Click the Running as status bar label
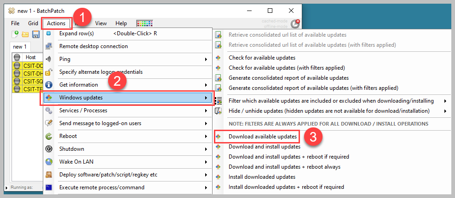Viewport: 455px width, 198px height. (22, 187)
